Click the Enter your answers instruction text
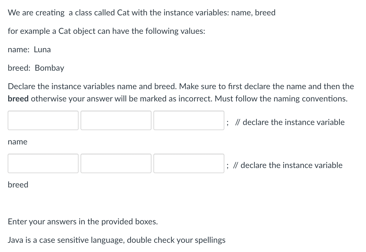Image resolution: width=366 pixels, height=252 pixels. click(x=83, y=222)
